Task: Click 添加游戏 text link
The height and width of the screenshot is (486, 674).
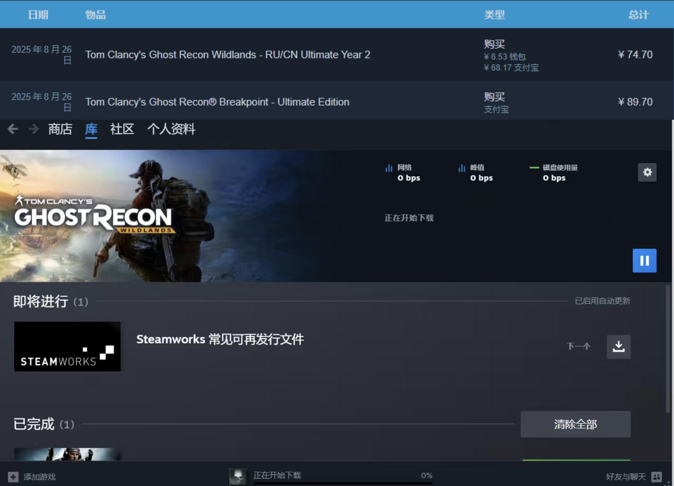Action: 40,477
